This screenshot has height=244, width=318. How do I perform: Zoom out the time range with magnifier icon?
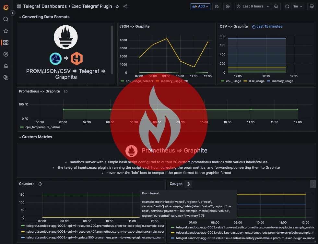pyautogui.click(x=276, y=6)
